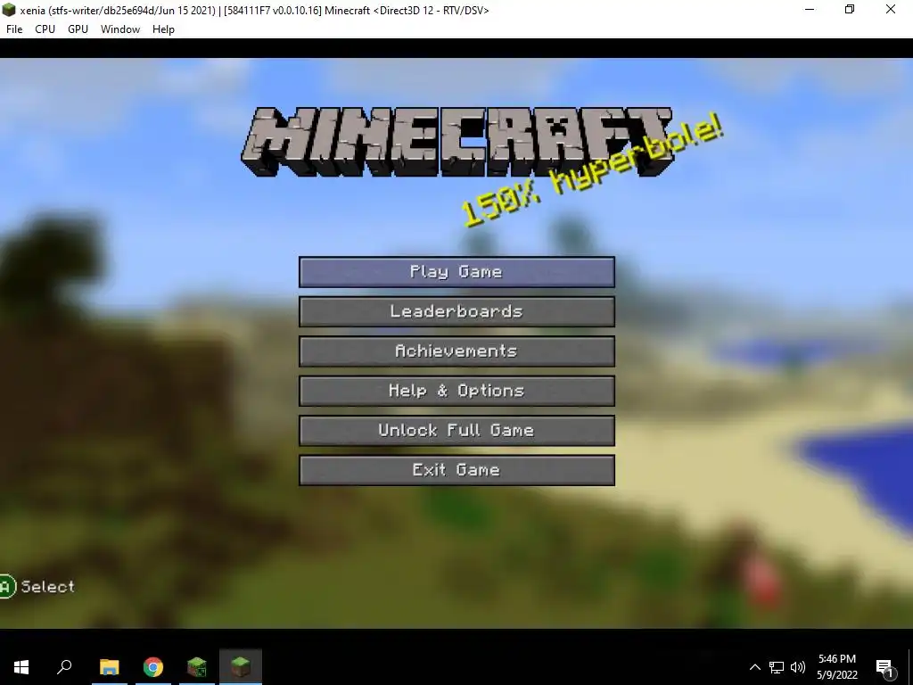Screen dimensions: 913x685
Task: Open the network status tray icon
Action: 777,667
